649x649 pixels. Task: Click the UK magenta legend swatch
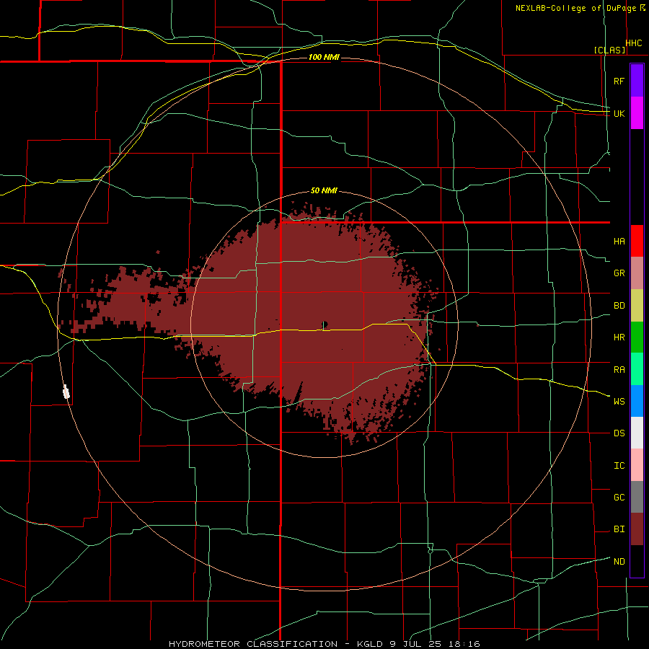tap(637, 113)
